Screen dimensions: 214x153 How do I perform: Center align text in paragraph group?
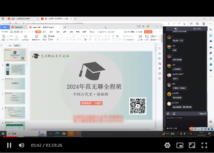pyautogui.click(x=99, y=39)
